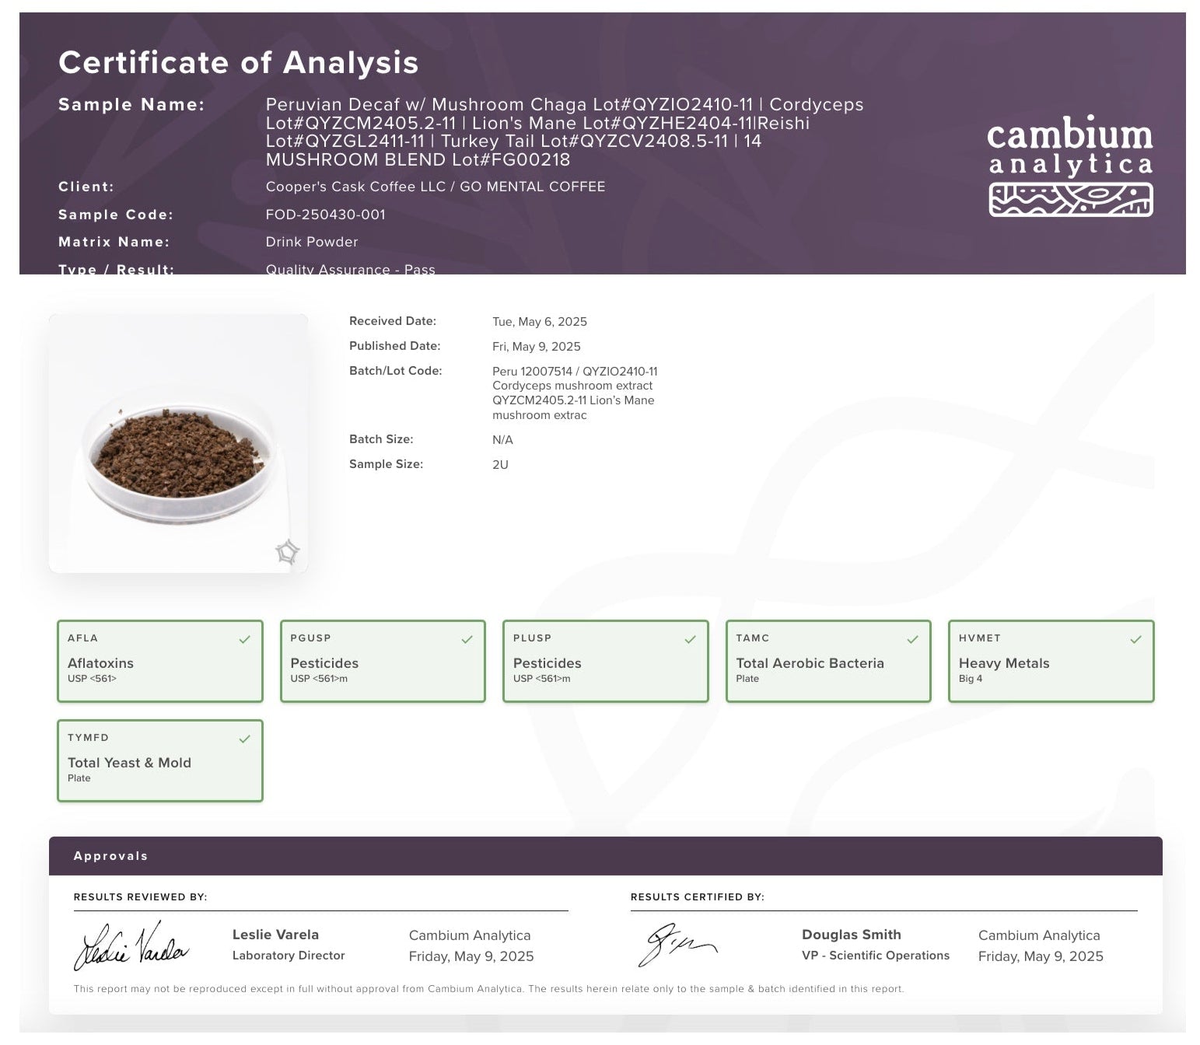Screen dimensions: 1200x1045
Task: Open the coffee sample photo thumbnail
Action: pos(178,444)
